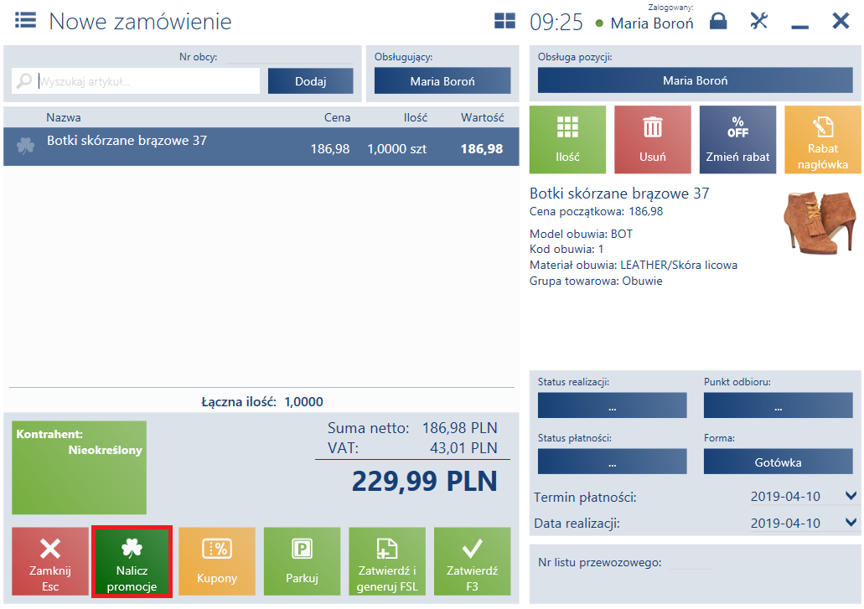864x609 pixels.
Task: Open the Kontrahent Nieokreślony tile
Action: click(80, 467)
